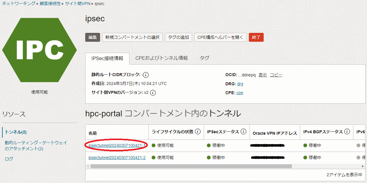Click 新規コンパートメントの選択 button
Screen dimensions: 367x183
(132, 37)
